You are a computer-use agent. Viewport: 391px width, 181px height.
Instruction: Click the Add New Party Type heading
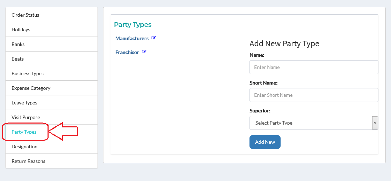pos(284,44)
